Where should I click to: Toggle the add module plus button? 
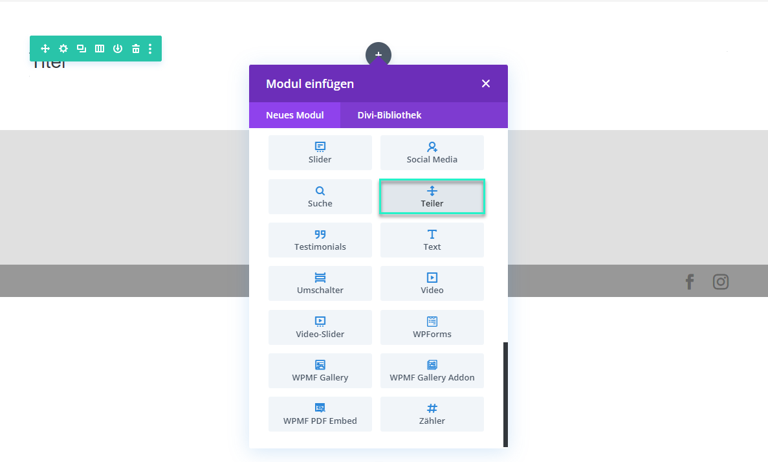coord(379,55)
